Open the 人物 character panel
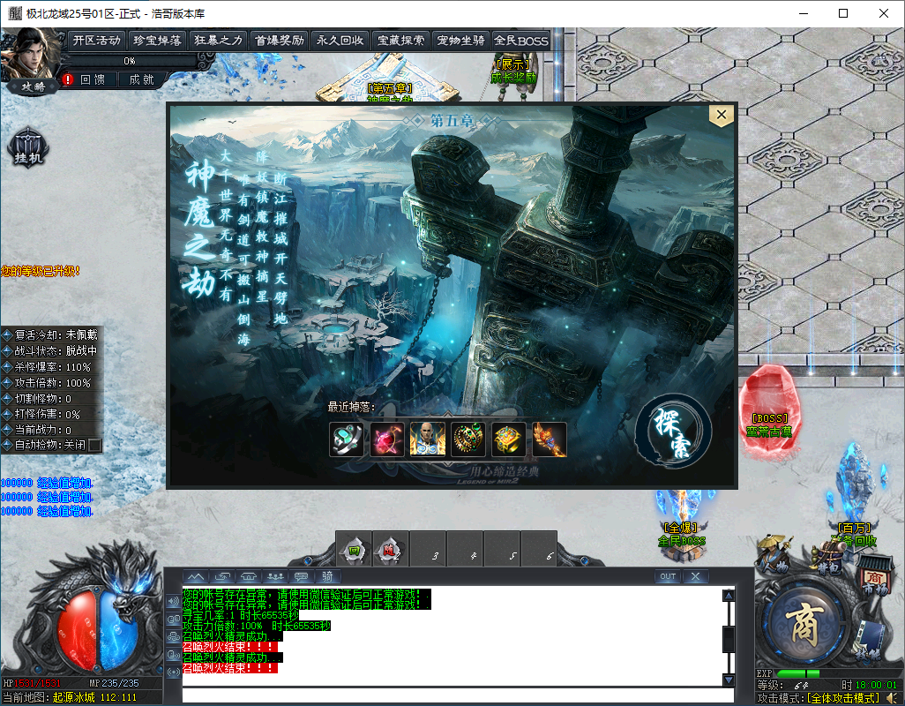 tap(774, 555)
